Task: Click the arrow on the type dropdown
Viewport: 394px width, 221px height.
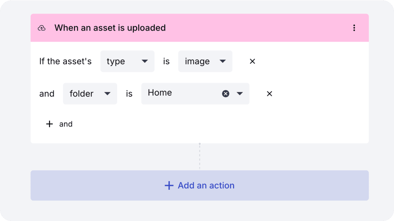Action: [145, 61]
